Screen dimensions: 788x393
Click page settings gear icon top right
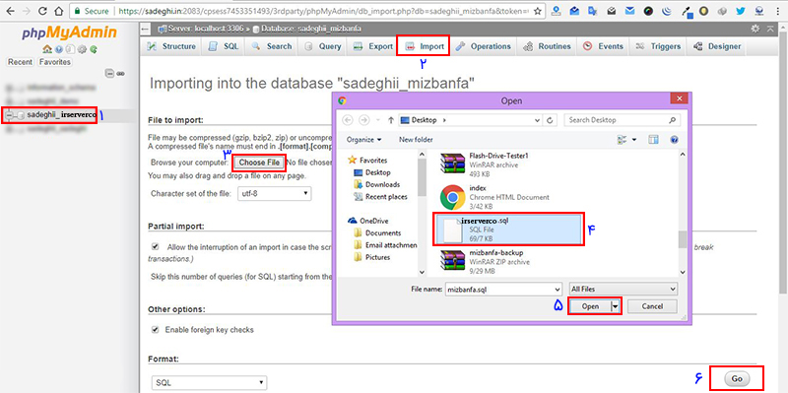pyautogui.click(x=755, y=30)
